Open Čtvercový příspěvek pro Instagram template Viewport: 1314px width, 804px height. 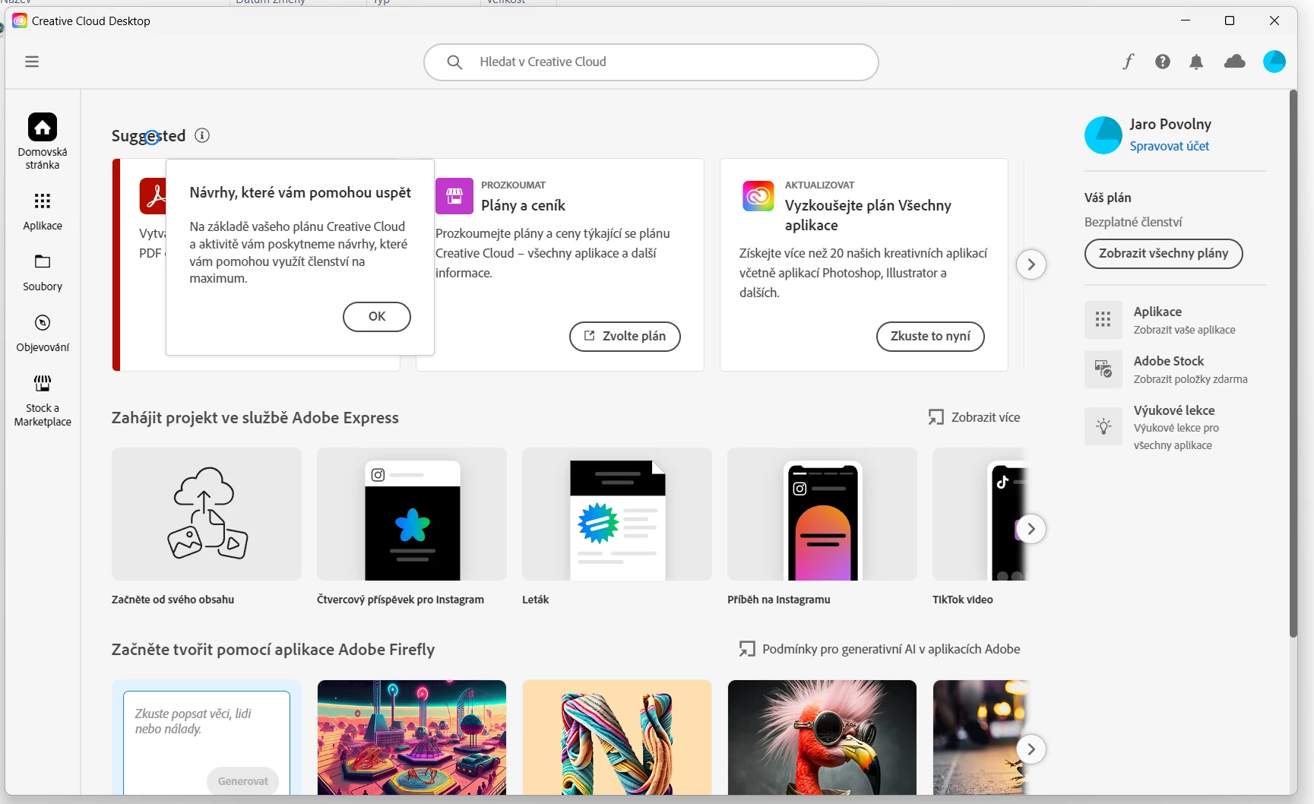pos(412,514)
